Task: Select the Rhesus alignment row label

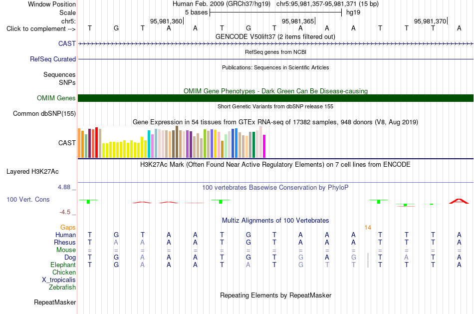Action: point(65,242)
